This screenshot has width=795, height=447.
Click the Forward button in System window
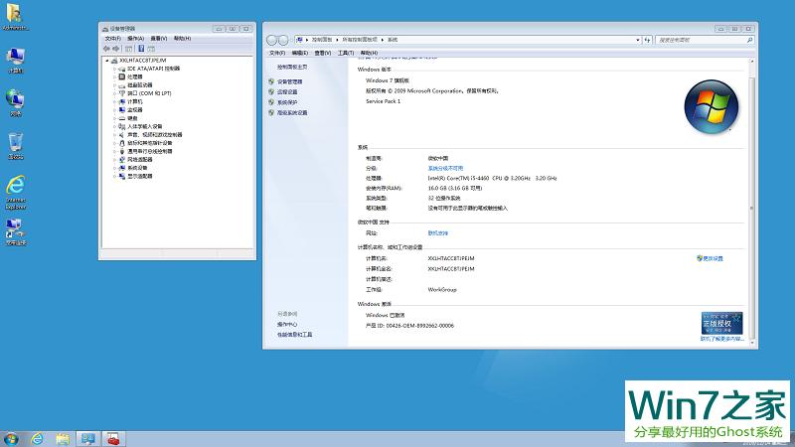click(x=283, y=40)
